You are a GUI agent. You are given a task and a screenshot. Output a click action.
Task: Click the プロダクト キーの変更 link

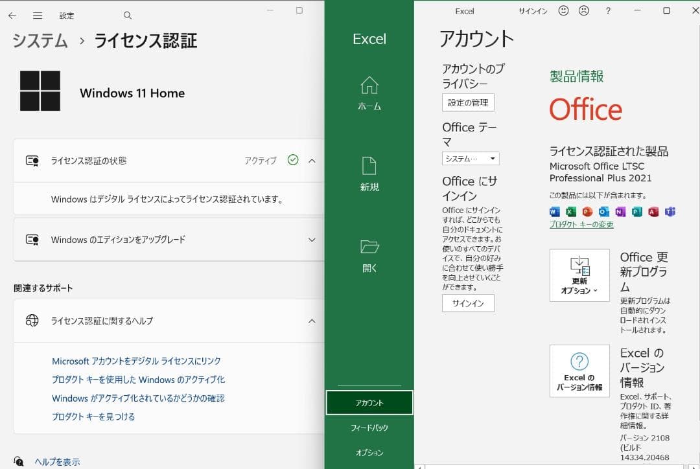581,225
